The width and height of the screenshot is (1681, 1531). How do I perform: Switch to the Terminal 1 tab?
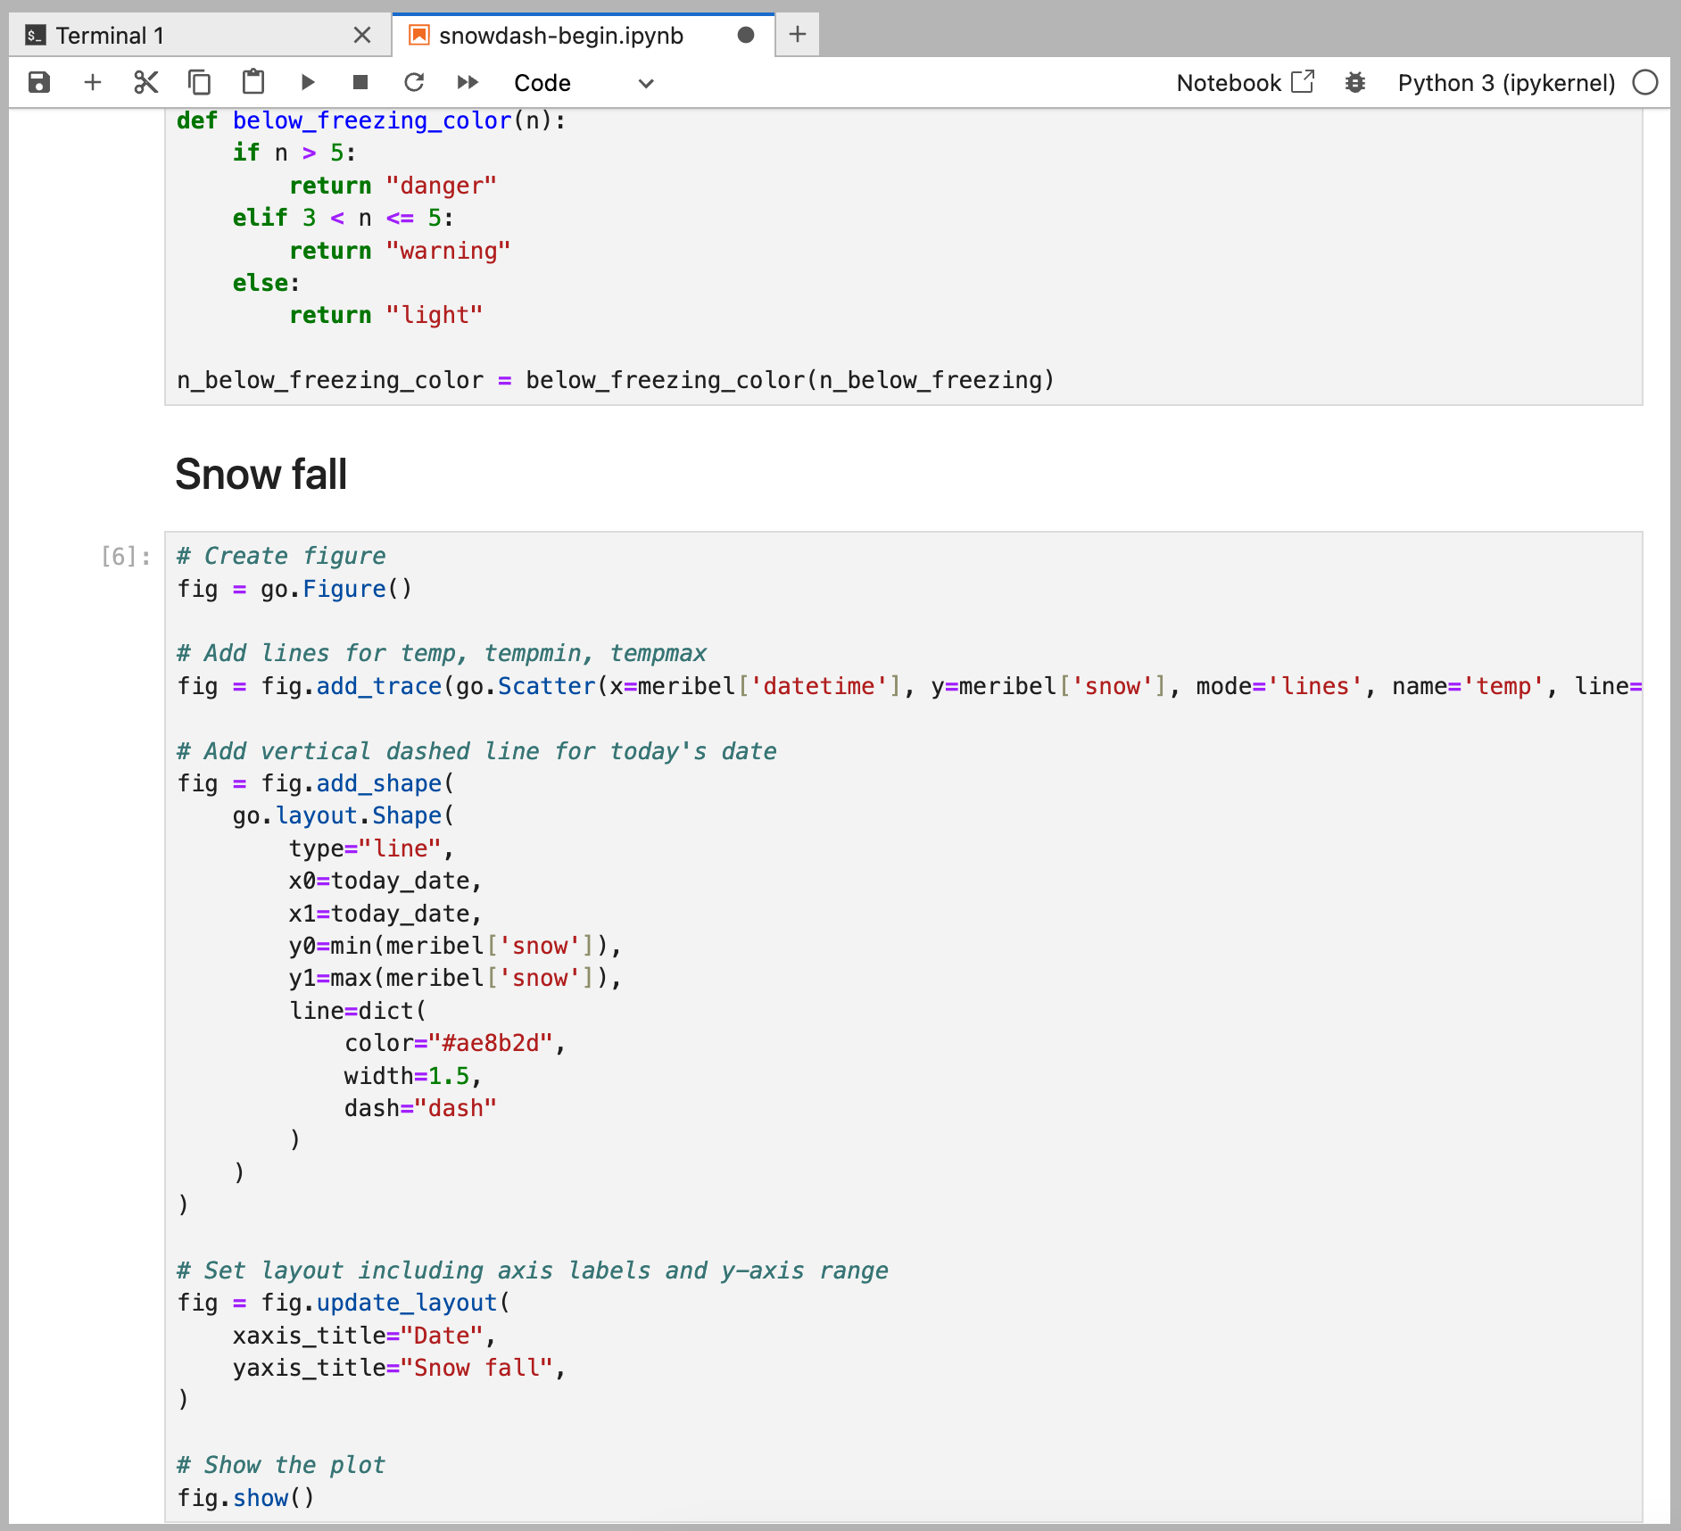pos(111,36)
